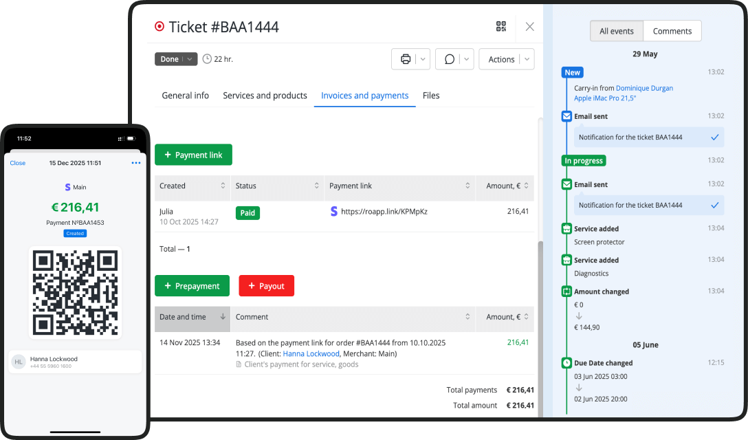Tap the three-dot menu on mobile payment screen
The image size is (748, 440).
coord(136,163)
